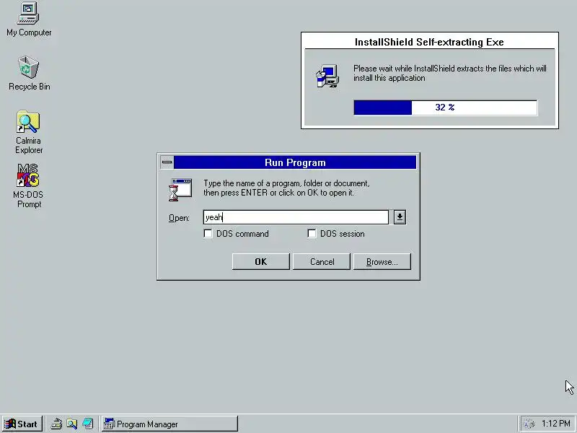The height and width of the screenshot is (433, 577).
Task: Confirm with the OK button
Action: (261, 262)
